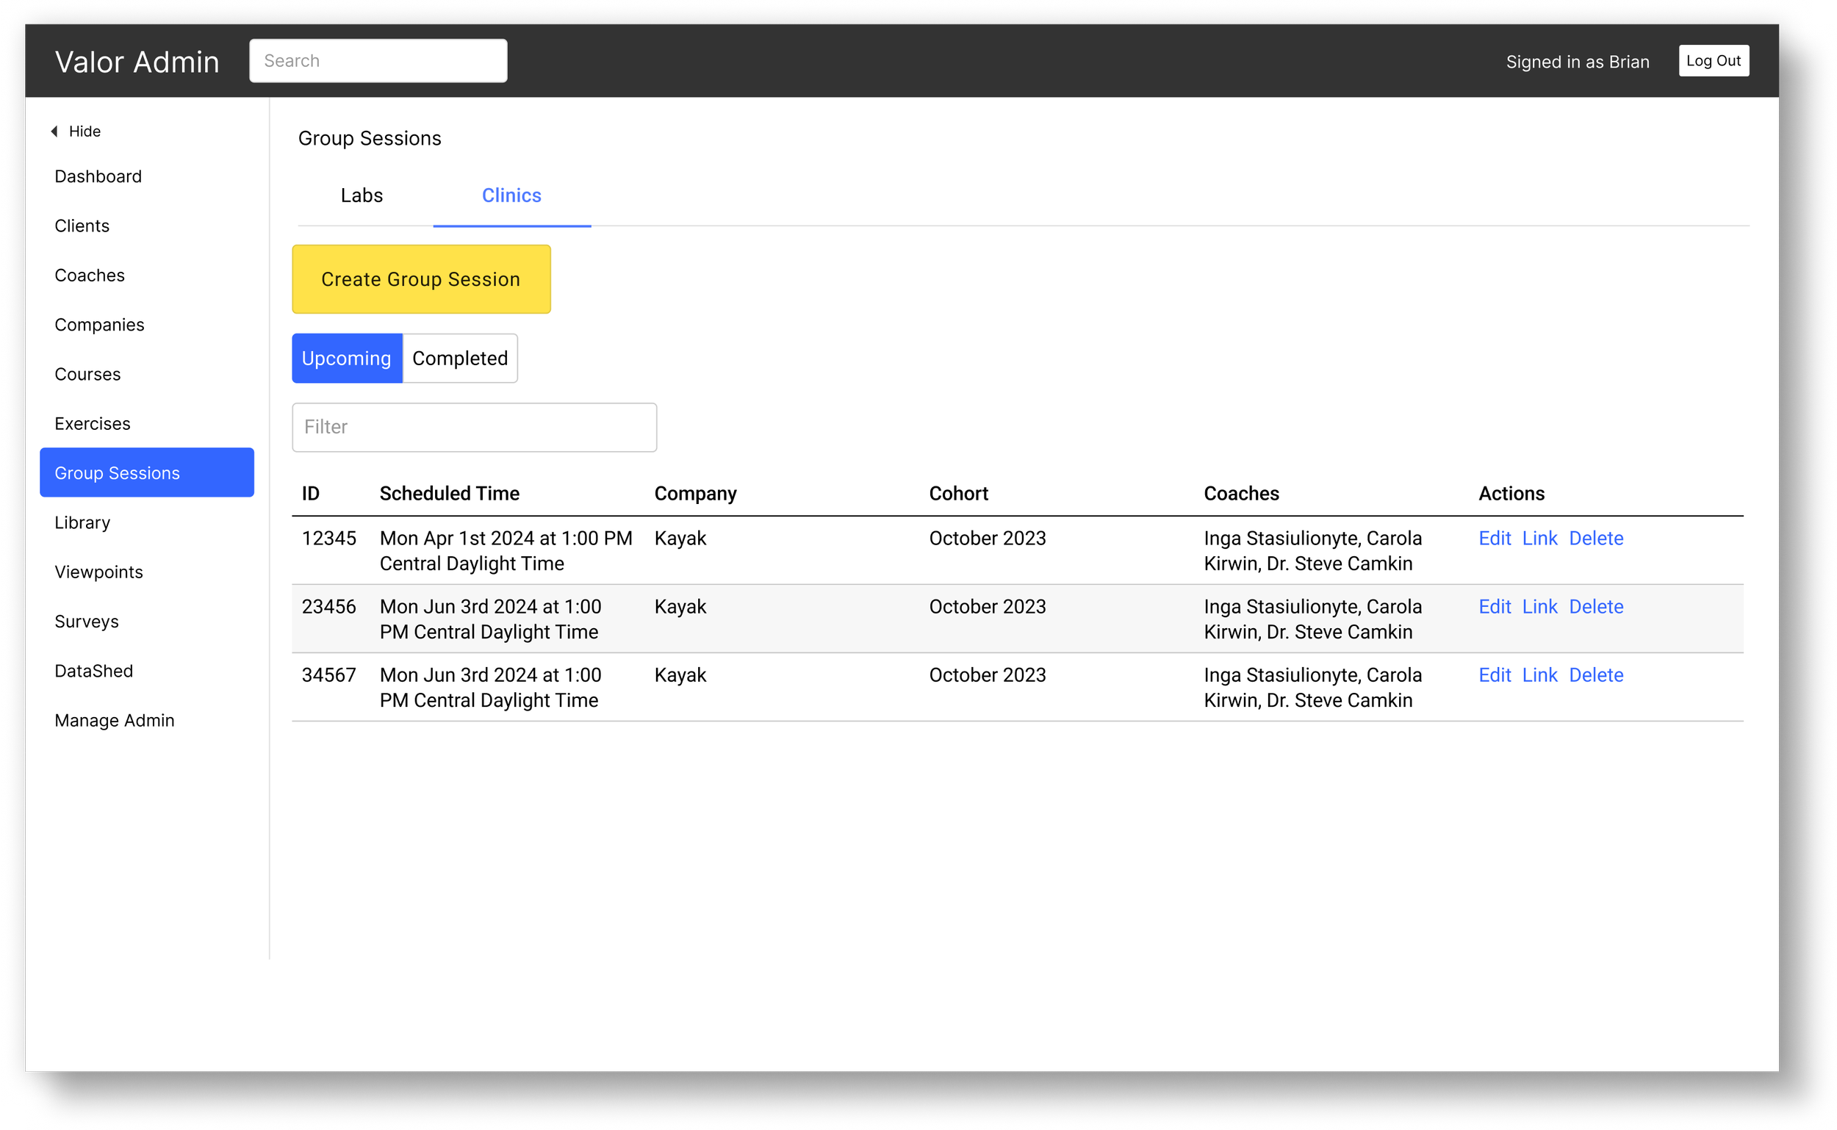
Task: Switch to the Labs tab
Action: pyautogui.click(x=362, y=195)
